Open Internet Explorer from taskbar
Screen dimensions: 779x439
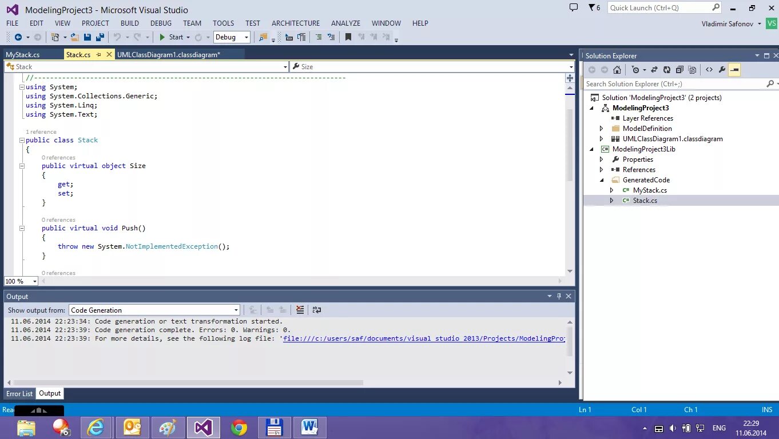96,428
